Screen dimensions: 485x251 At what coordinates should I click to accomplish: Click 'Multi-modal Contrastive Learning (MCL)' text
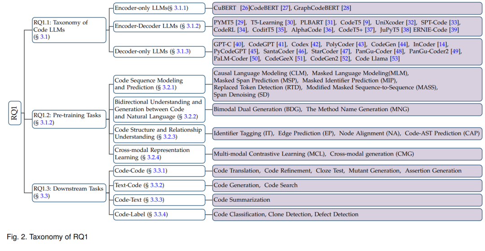click(x=270, y=154)
